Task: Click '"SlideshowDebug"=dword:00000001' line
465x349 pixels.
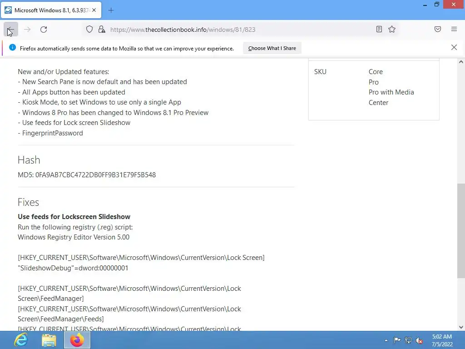Action: [x=73, y=268]
